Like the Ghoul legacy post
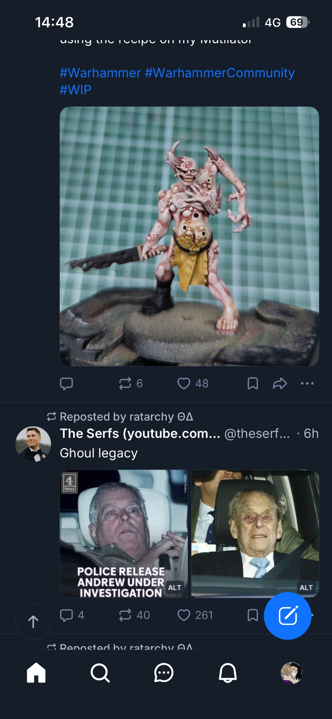The height and width of the screenshot is (719, 332). (184, 615)
